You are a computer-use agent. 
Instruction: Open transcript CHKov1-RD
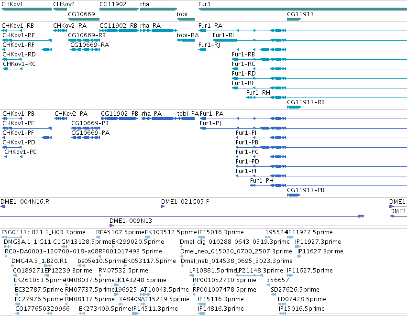[x=19, y=54]
